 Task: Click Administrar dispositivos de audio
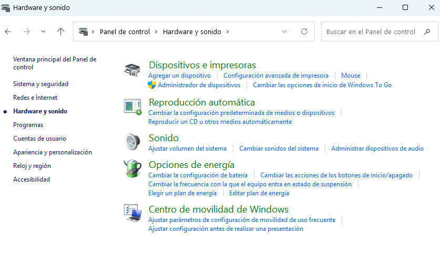[377, 149]
